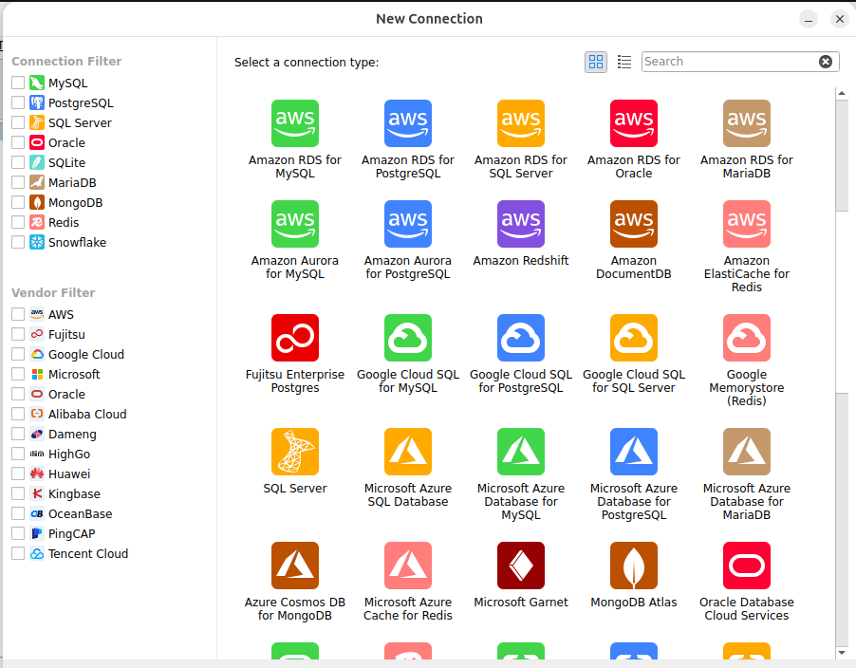Choose the Amazon Redshift connection icon
This screenshot has height=668, width=856.
tap(520, 224)
